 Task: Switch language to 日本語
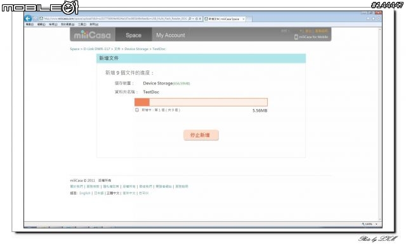[x=98, y=193]
